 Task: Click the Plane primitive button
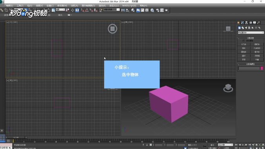(x=257, y=60)
